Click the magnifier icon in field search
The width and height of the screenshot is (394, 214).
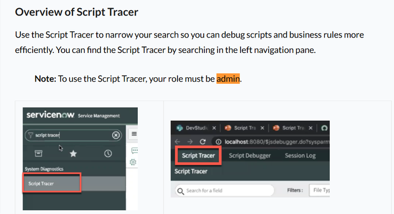[x=180, y=191]
